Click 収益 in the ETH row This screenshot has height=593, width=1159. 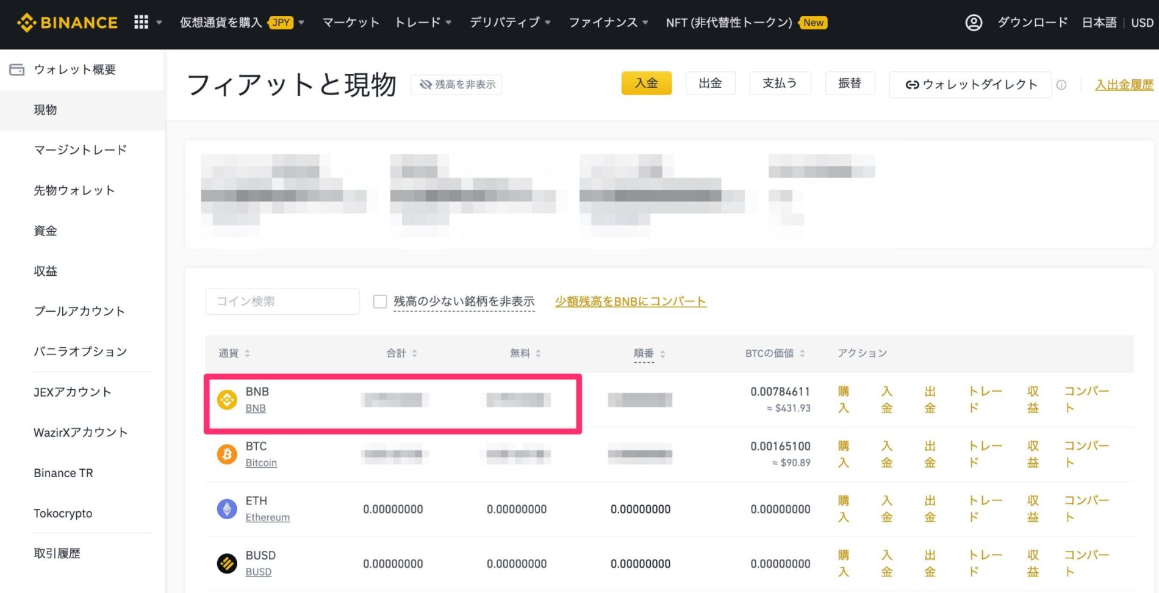tap(1033, 509)
